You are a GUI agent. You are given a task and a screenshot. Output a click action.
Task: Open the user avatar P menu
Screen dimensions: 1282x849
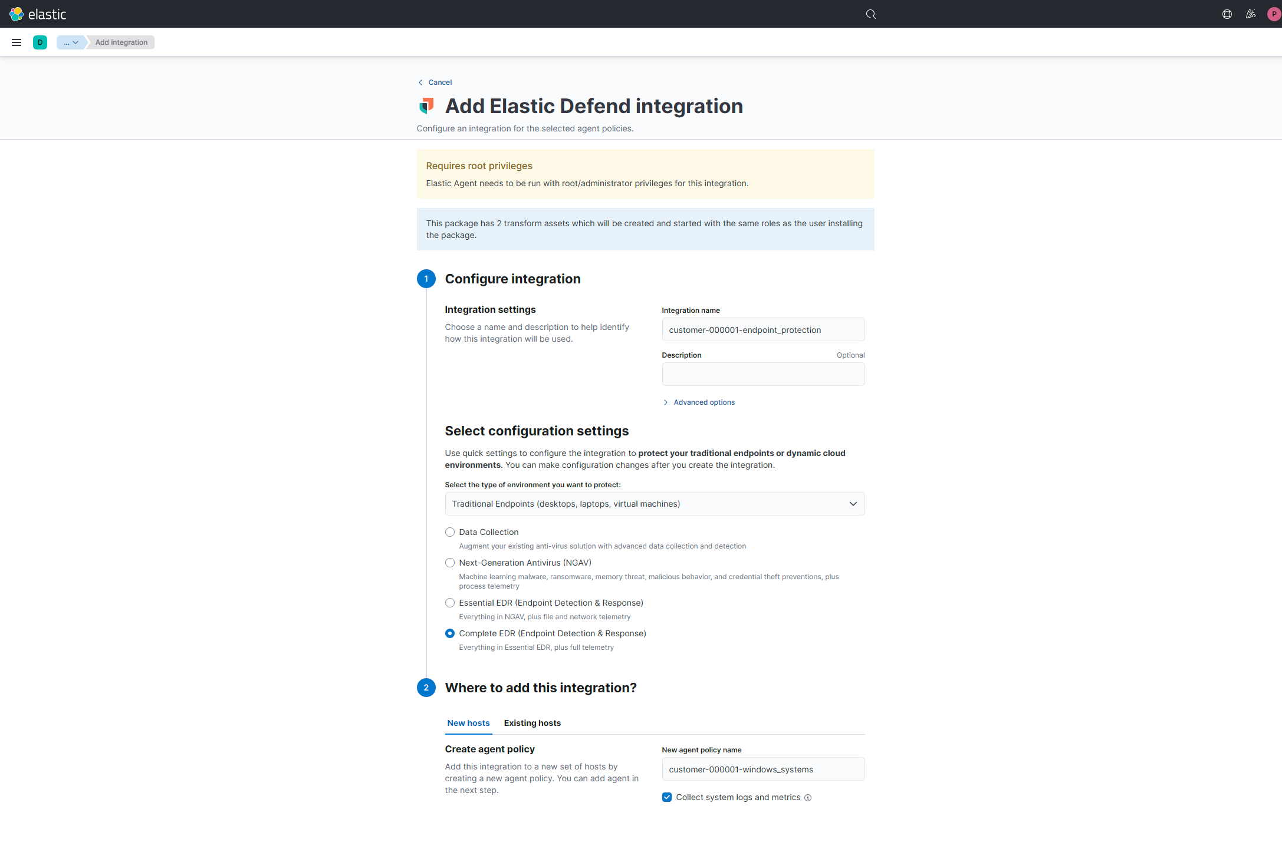1273,14
